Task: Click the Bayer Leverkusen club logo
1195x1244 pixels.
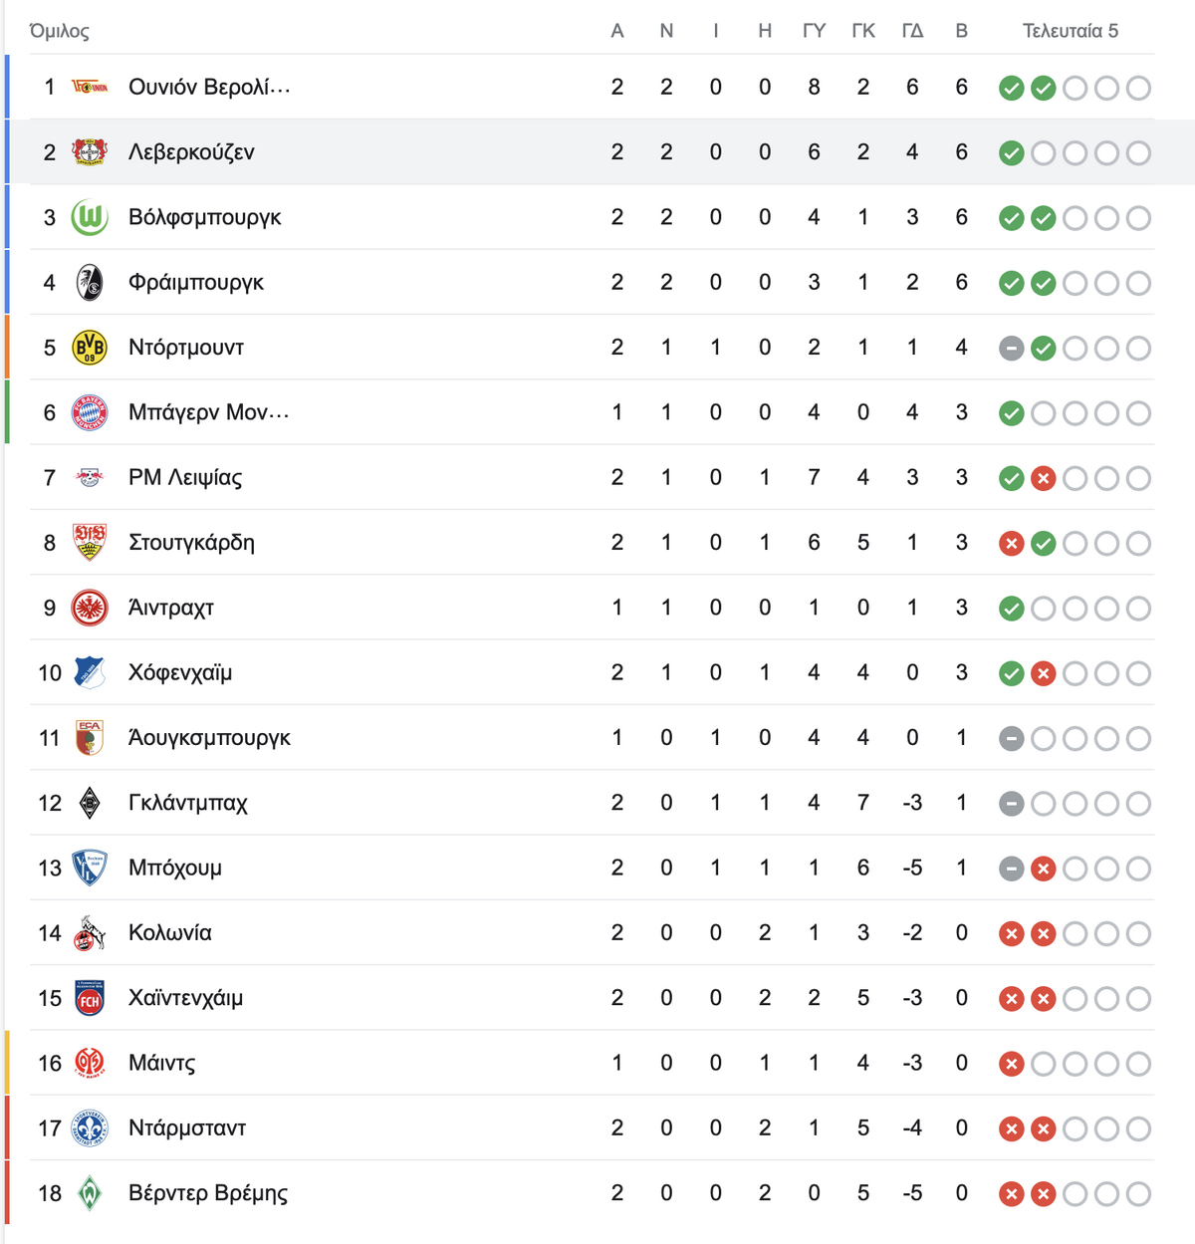Action: coord(90,152)
